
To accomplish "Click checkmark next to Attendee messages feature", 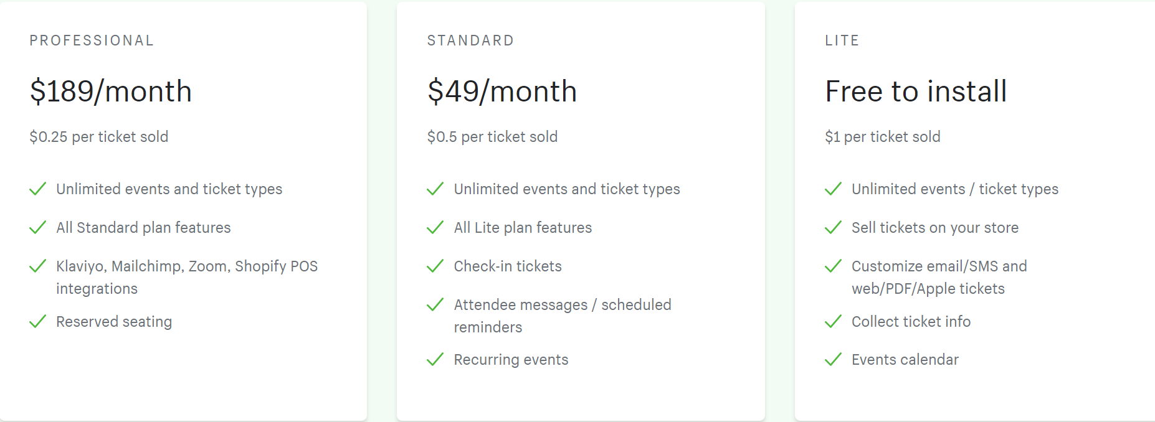I will pos(435,304).
